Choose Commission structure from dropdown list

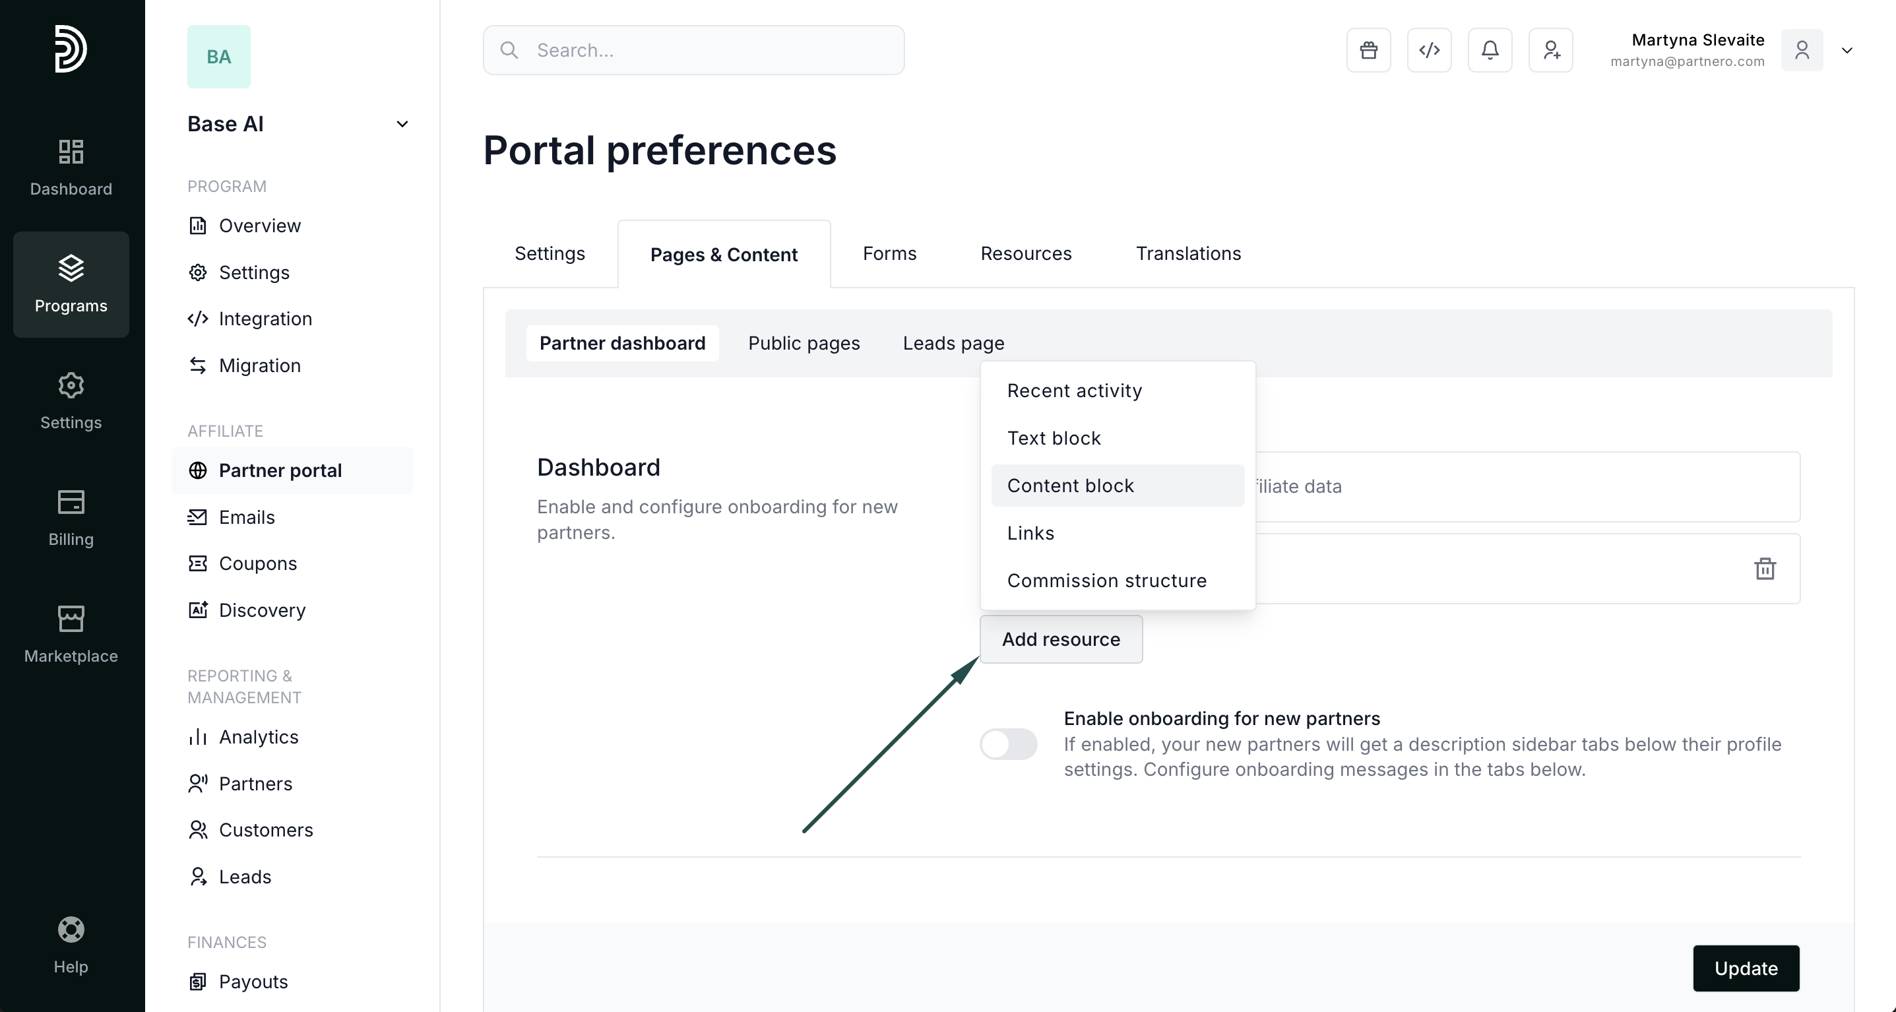point(1106,581)
